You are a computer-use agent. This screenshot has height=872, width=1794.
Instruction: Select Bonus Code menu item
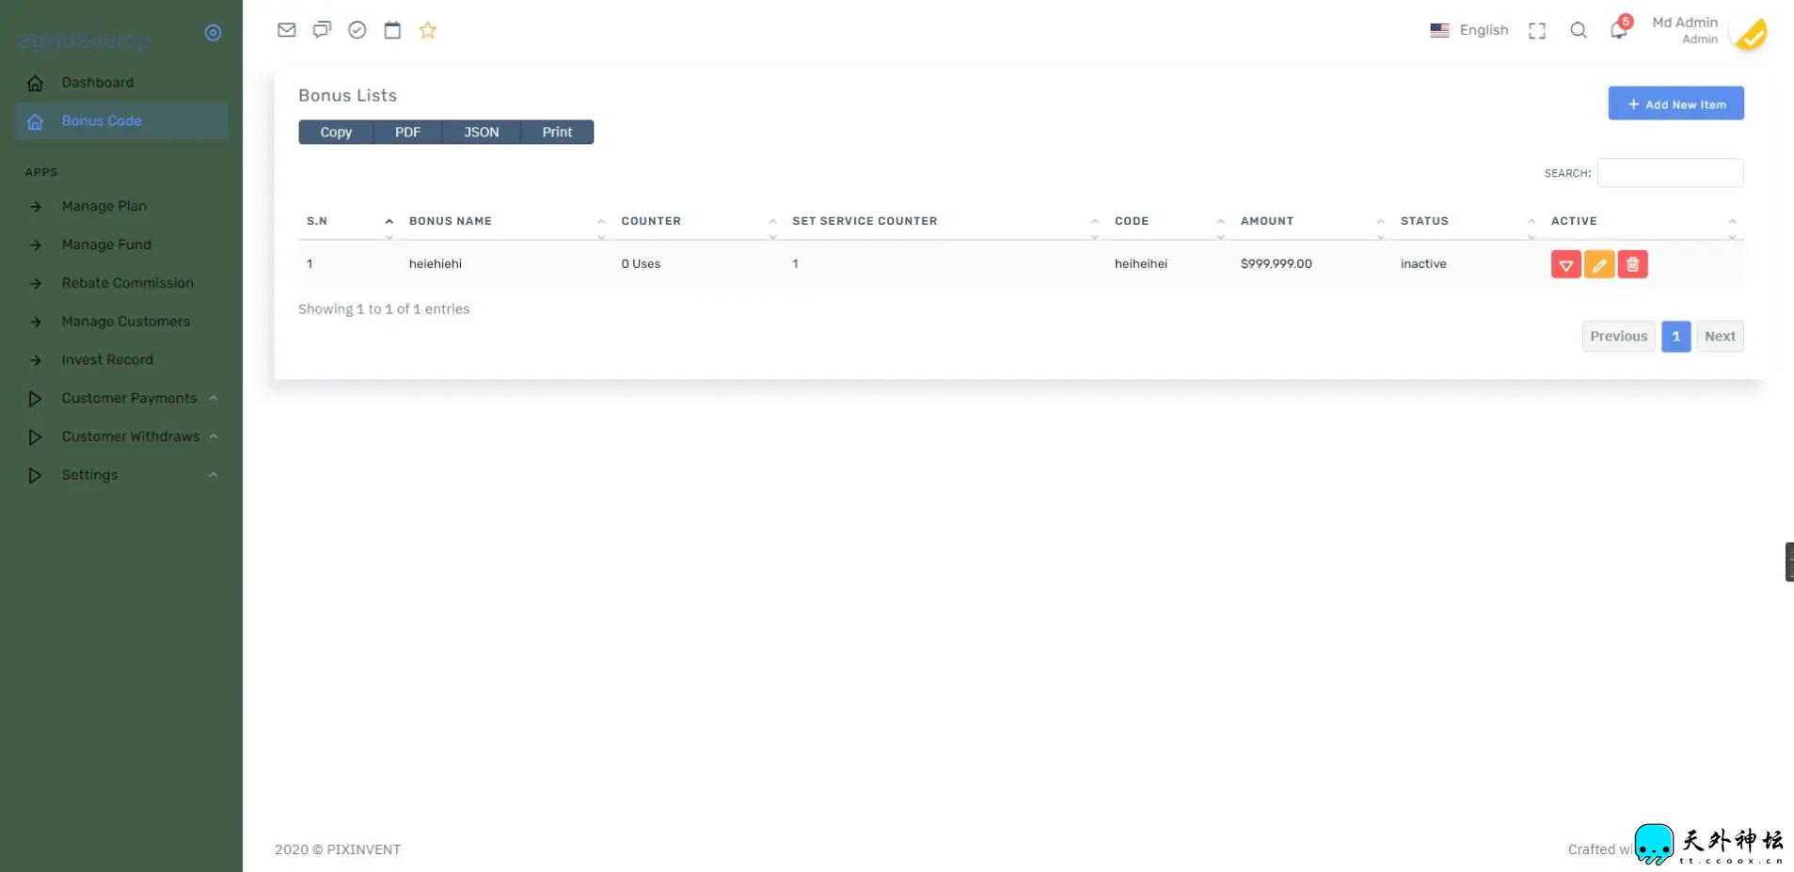tap(121, 121)
